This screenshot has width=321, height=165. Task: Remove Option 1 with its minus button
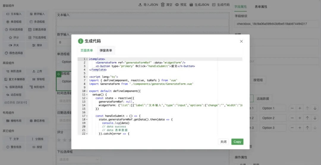pyautogui.click(x=292, y=108)
